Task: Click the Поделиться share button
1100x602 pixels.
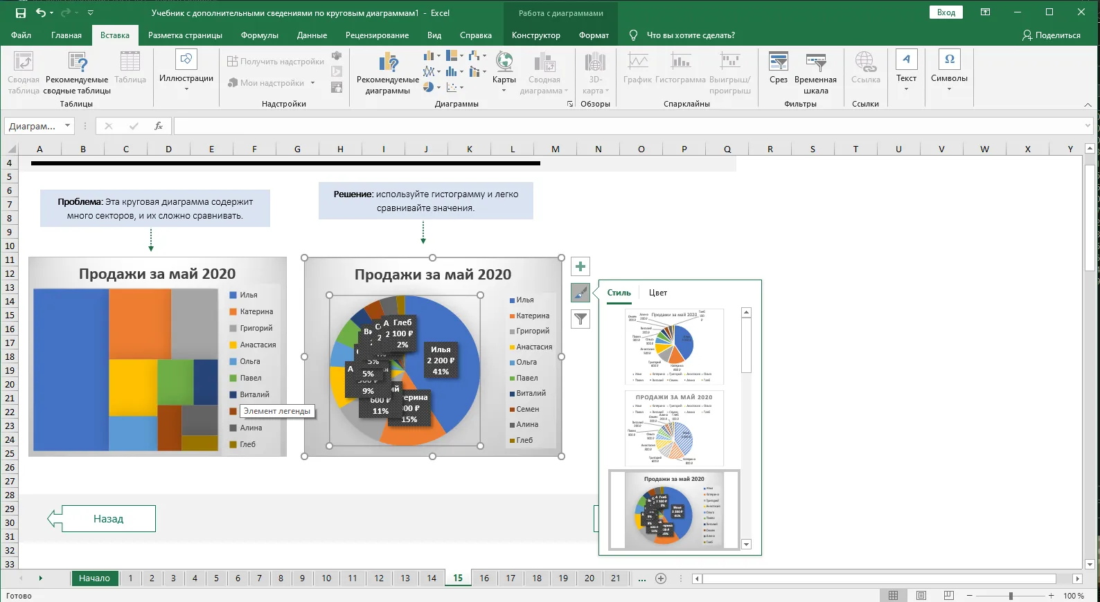Action: click(1051, 35)
